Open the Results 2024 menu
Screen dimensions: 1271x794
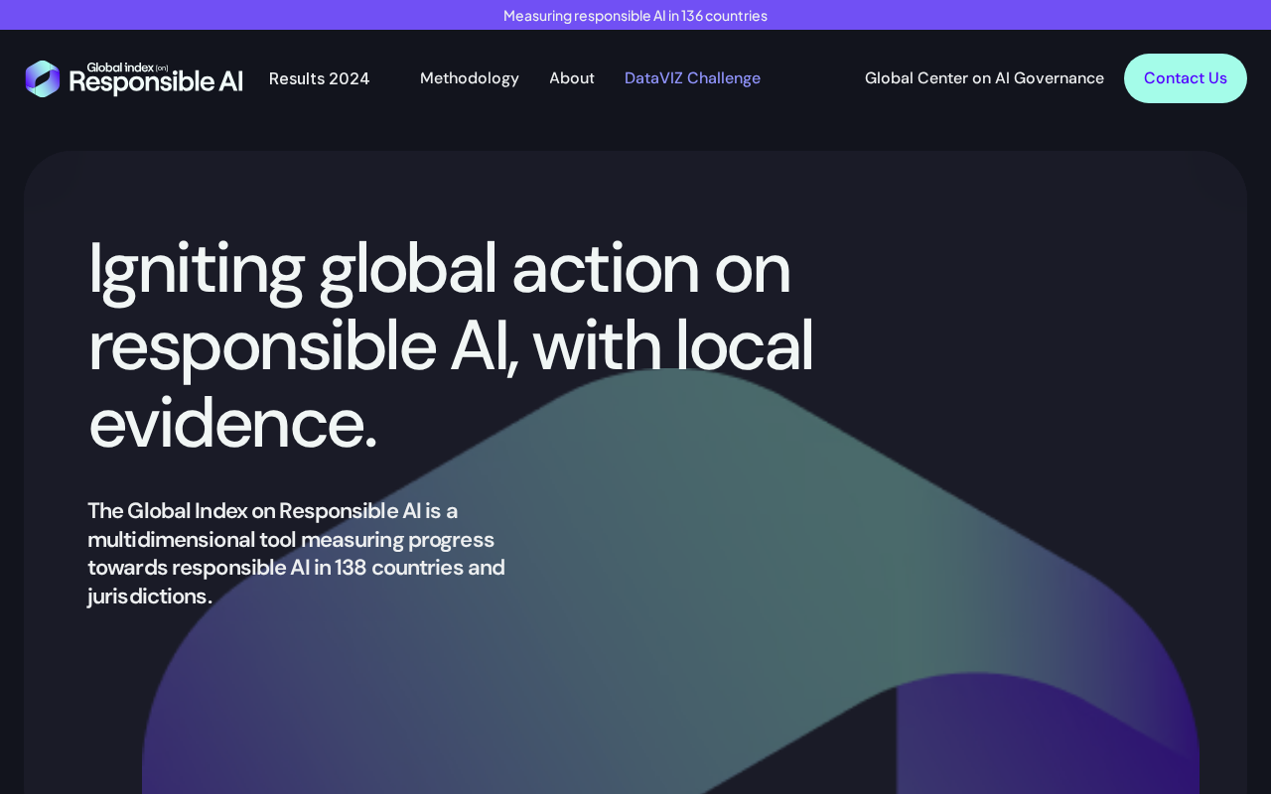(x=319, y=78)
